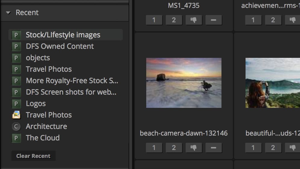Open DFS Screen shots for web... entry
300x169 pixels.
(x=71, y=92)
